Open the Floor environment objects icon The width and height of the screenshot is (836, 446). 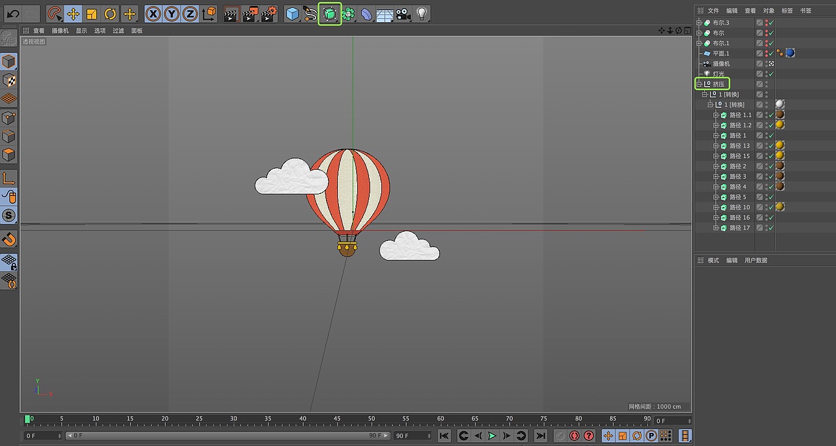[385, 14]
